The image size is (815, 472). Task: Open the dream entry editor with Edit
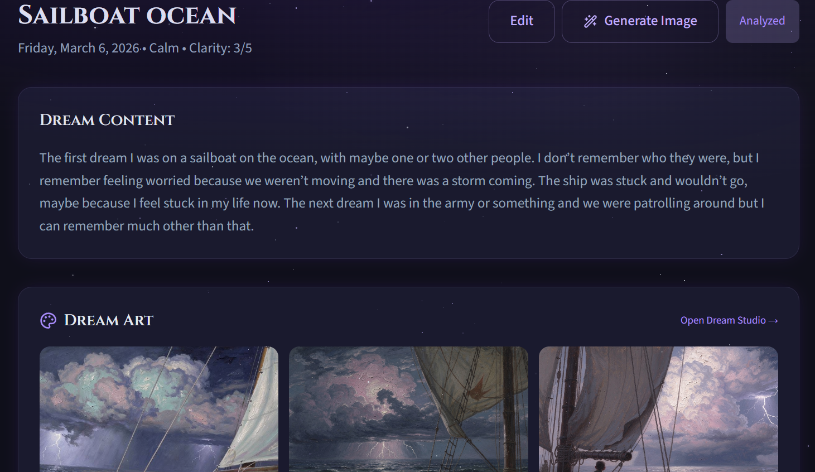(521, 20)
